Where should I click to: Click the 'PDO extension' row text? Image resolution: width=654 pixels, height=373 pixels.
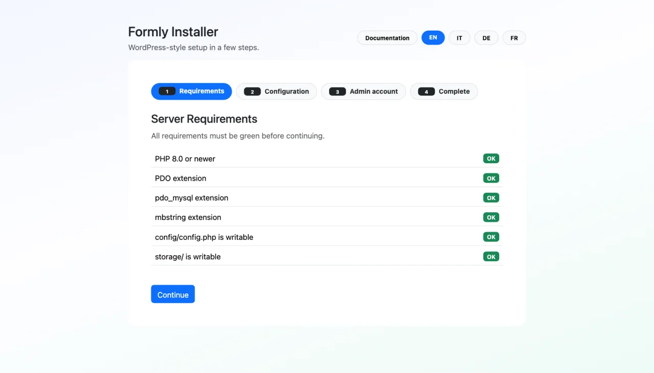[180, 178]
